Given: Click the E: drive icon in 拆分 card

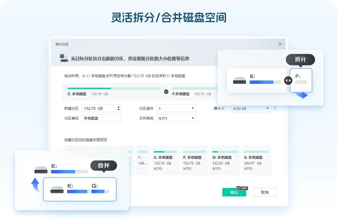Looking at the screenshot, I should coord(239,81).
